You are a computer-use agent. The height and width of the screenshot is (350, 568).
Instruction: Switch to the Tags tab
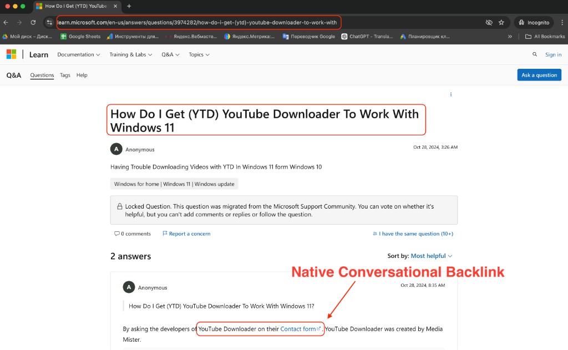coord(65,75)
